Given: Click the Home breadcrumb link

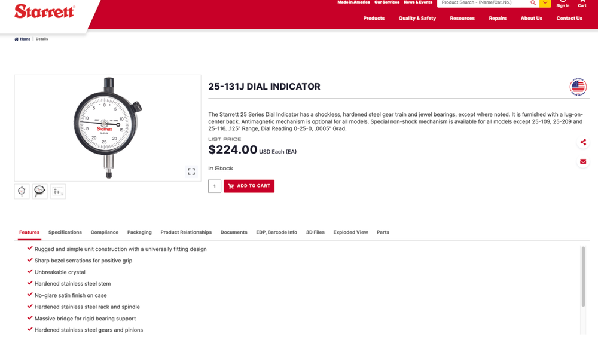Looking at the screenshot, I should point(25,39).
